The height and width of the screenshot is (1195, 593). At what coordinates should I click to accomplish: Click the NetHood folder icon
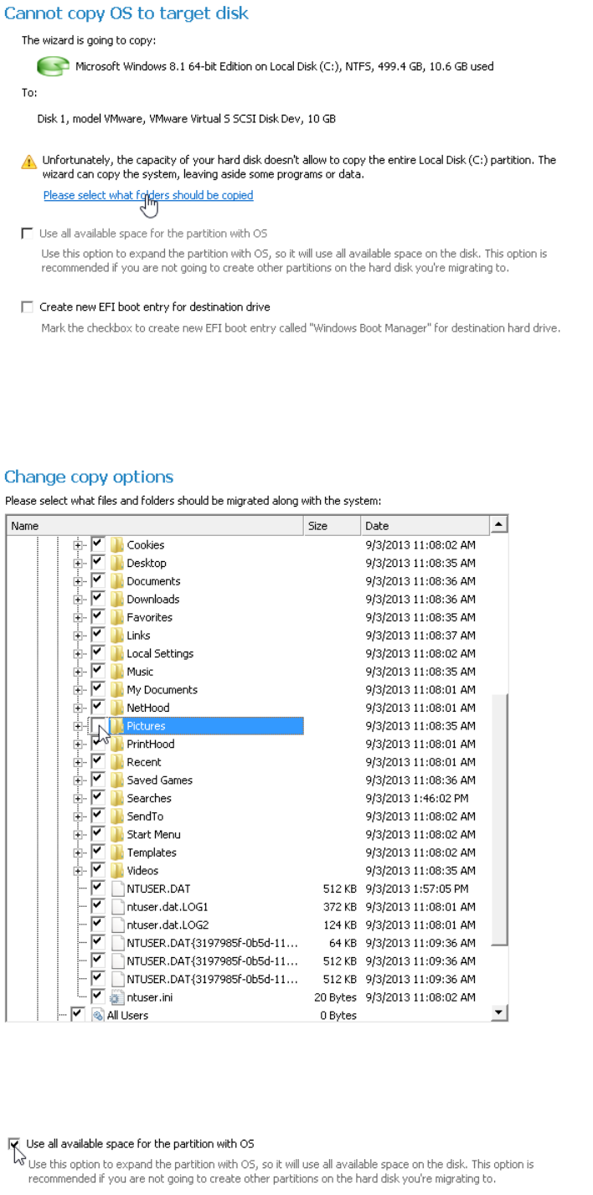point(117,708)
